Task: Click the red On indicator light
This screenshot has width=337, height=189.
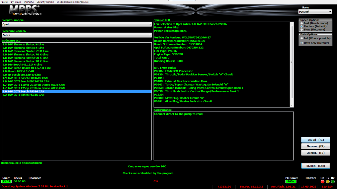Action: [322, 181]
